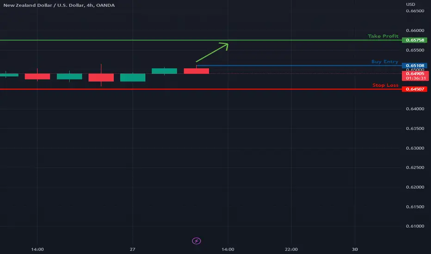Click the 0.62500 price scale value
This screenshot has width=431, height=254.
[415, 168]
